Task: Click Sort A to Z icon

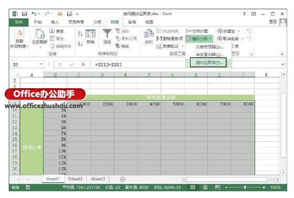Action: (x=80, y=34)
